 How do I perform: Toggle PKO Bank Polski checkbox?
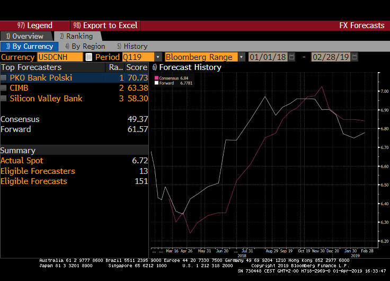(4, 78)
